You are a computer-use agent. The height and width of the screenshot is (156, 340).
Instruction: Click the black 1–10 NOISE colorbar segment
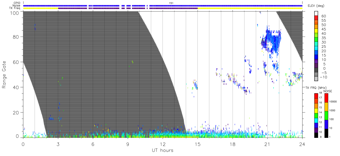click(326, 133)
